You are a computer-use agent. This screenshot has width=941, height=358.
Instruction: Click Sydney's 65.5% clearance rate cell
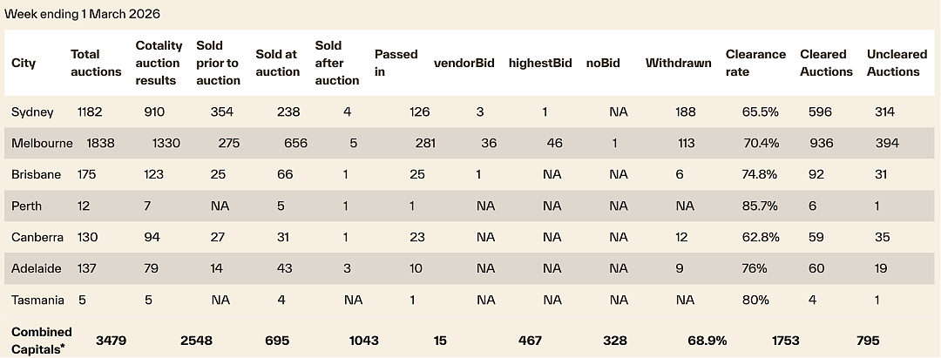761,112
